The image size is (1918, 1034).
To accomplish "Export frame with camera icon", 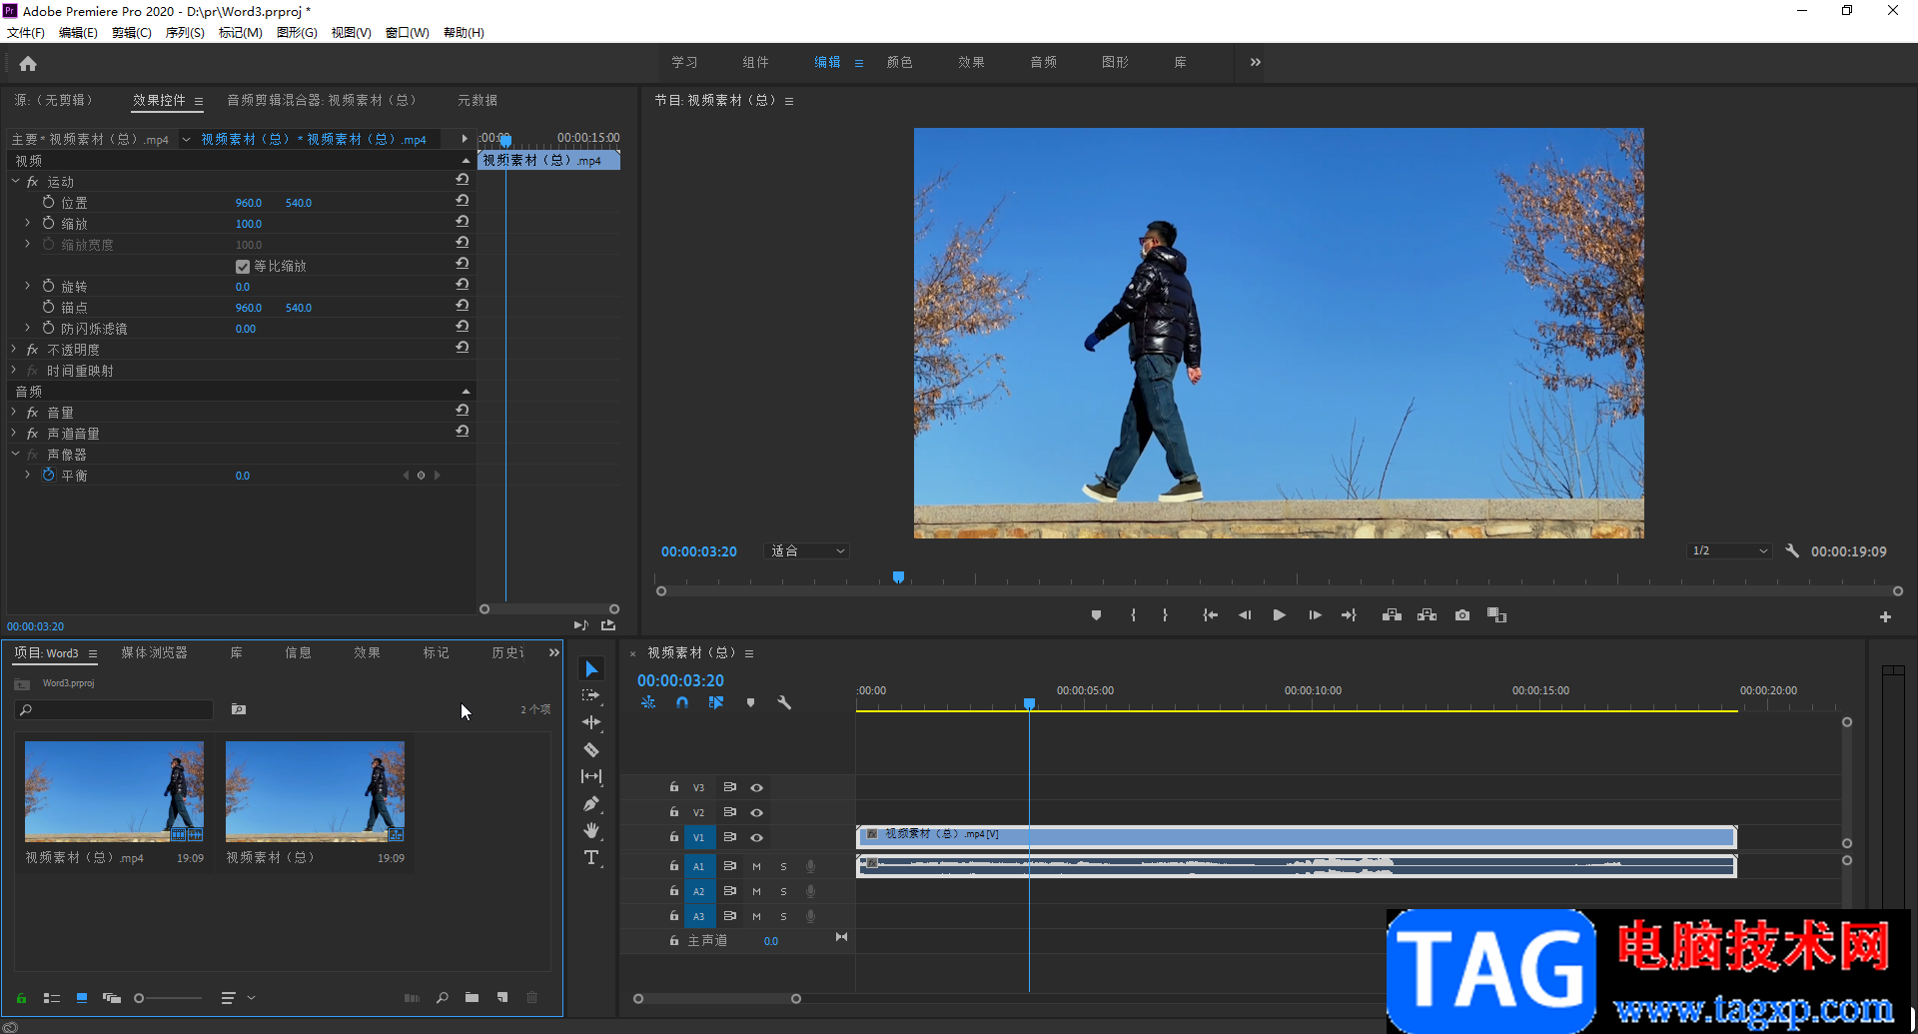I will pos(1462,615).
